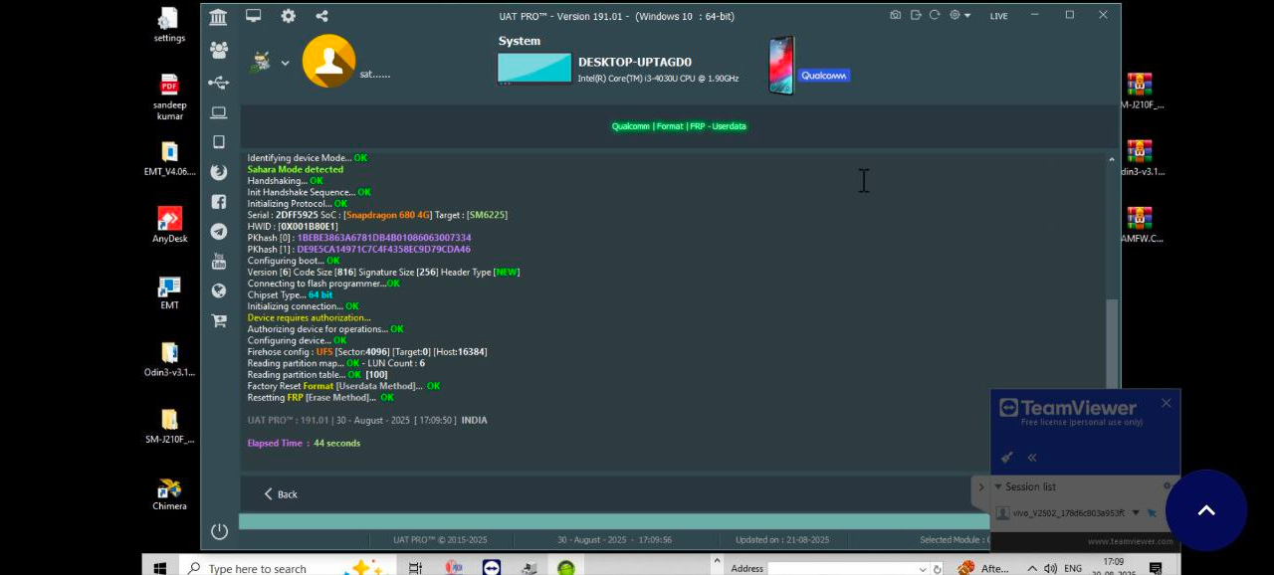Open the YouTube icon in sidebar
The width and height of the screenshot is (1274, 575).
(219, 262)
